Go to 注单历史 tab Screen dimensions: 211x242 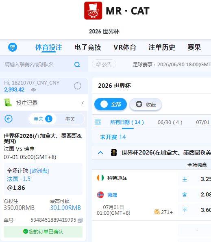162,47
